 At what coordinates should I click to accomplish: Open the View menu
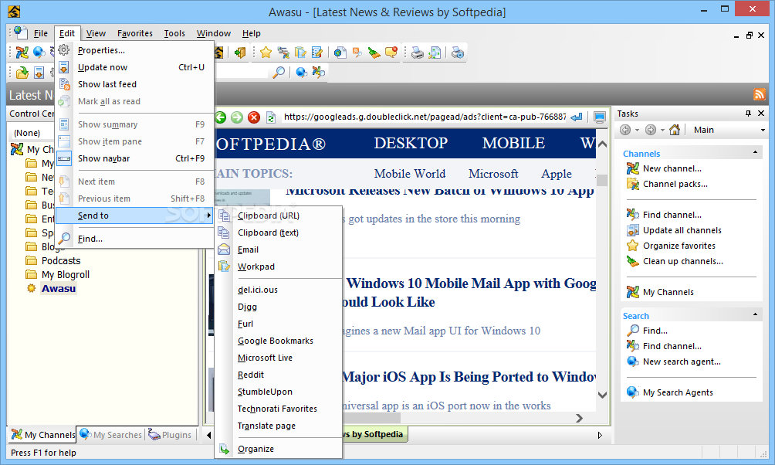(96, 33)
